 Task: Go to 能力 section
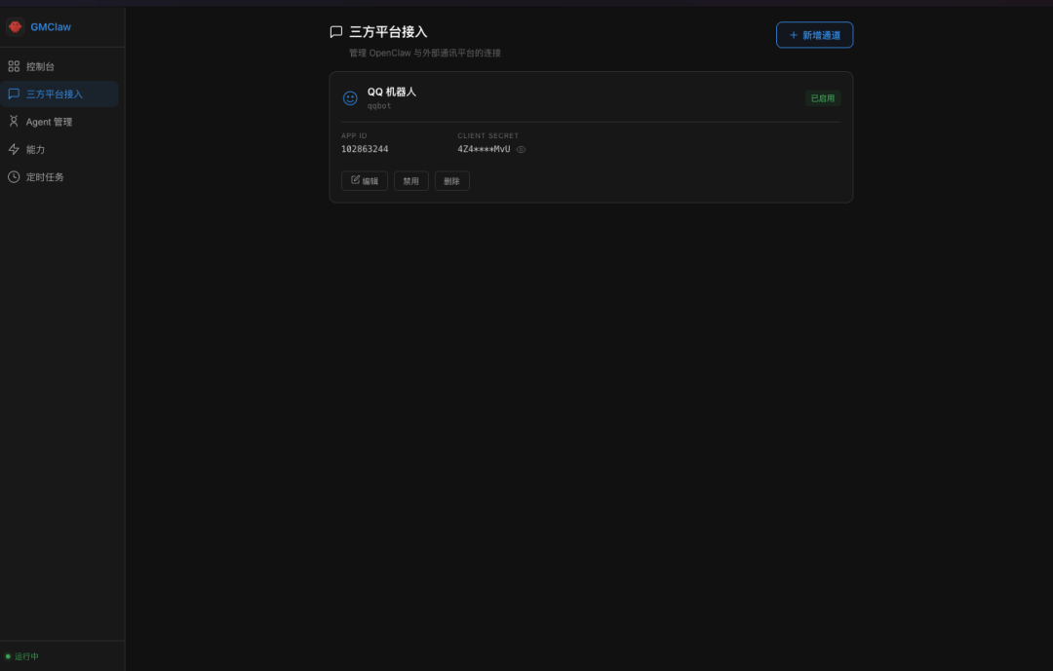(59, 149)
